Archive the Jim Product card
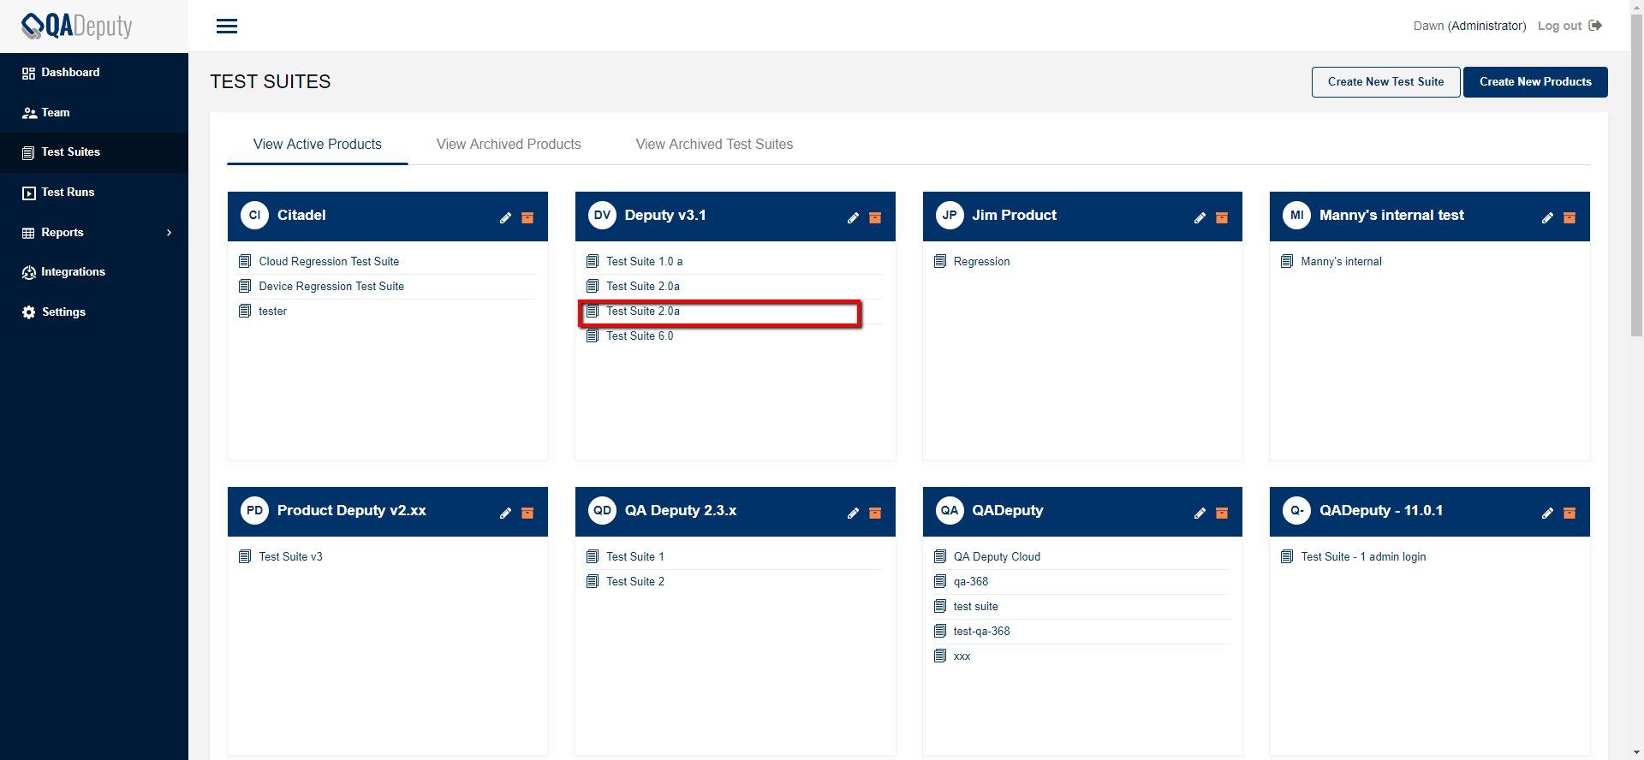The height and width of the screenshot is (760, 1644). (x=1222, y=218)
